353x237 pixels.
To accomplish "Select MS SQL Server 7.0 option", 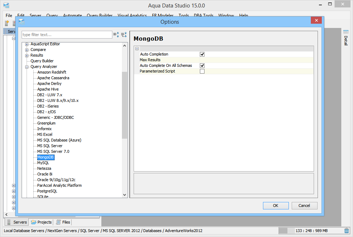I will coord(54,151).
